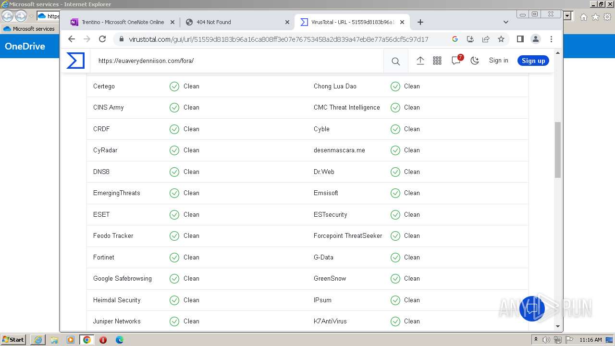Click the Edge taskbar icon
The width and height of the screenshot is (615, 346).
[x=120, y=340]
